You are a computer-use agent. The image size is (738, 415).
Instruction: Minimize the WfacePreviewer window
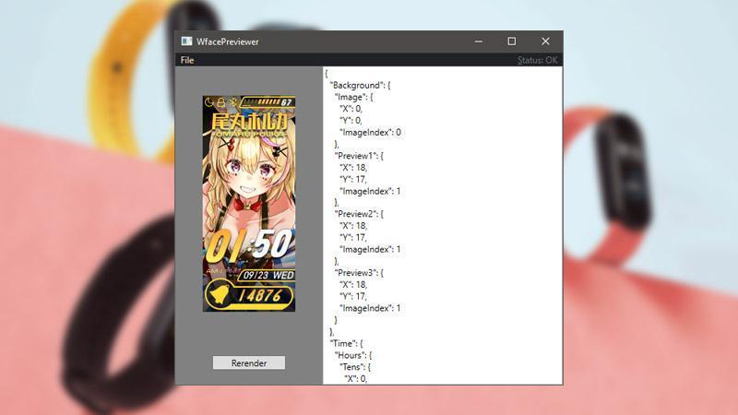(x=479, y=41)
